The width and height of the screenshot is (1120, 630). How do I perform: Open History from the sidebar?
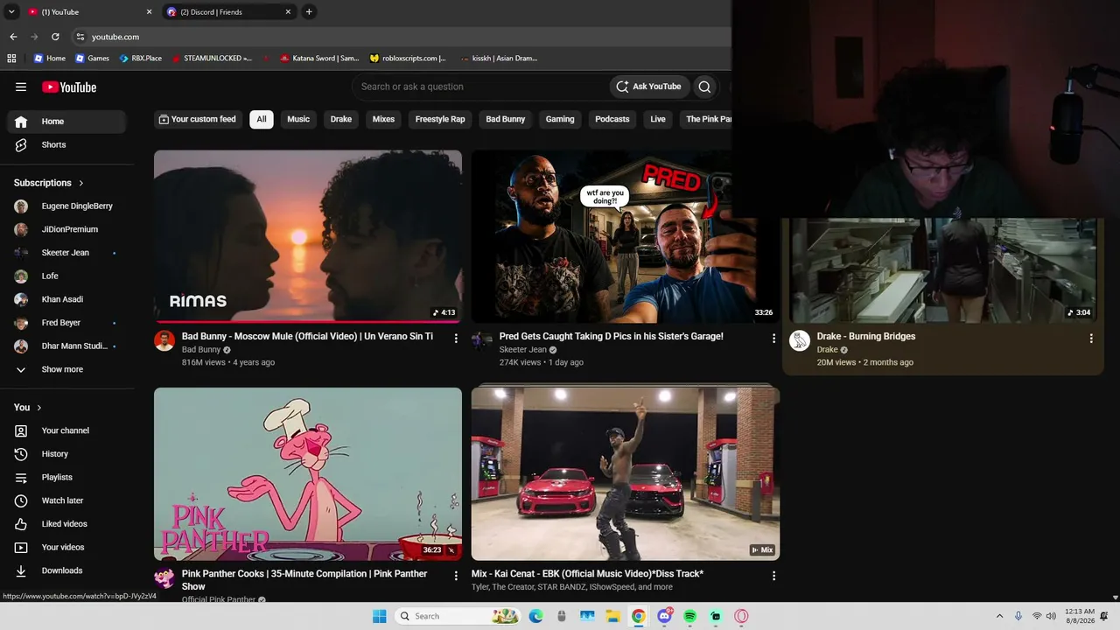click(x=66, y=454)
